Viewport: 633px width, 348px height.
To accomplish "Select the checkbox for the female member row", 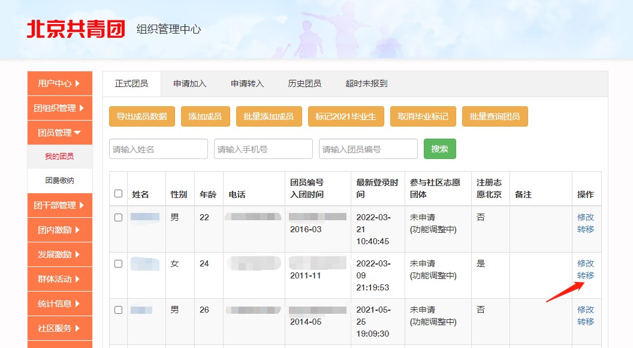I will tap(118, 263).
